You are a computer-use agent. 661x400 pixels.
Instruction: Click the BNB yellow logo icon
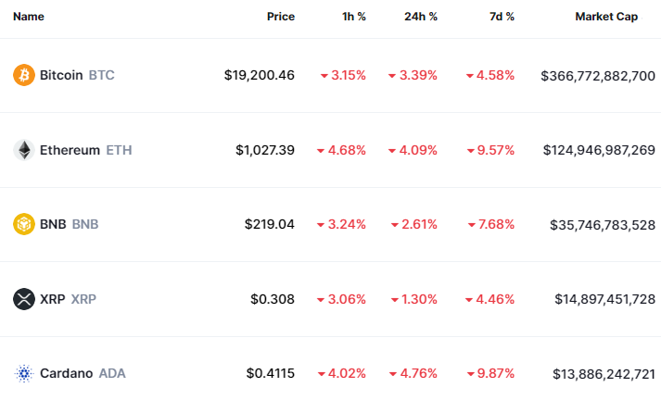point(24,224)
